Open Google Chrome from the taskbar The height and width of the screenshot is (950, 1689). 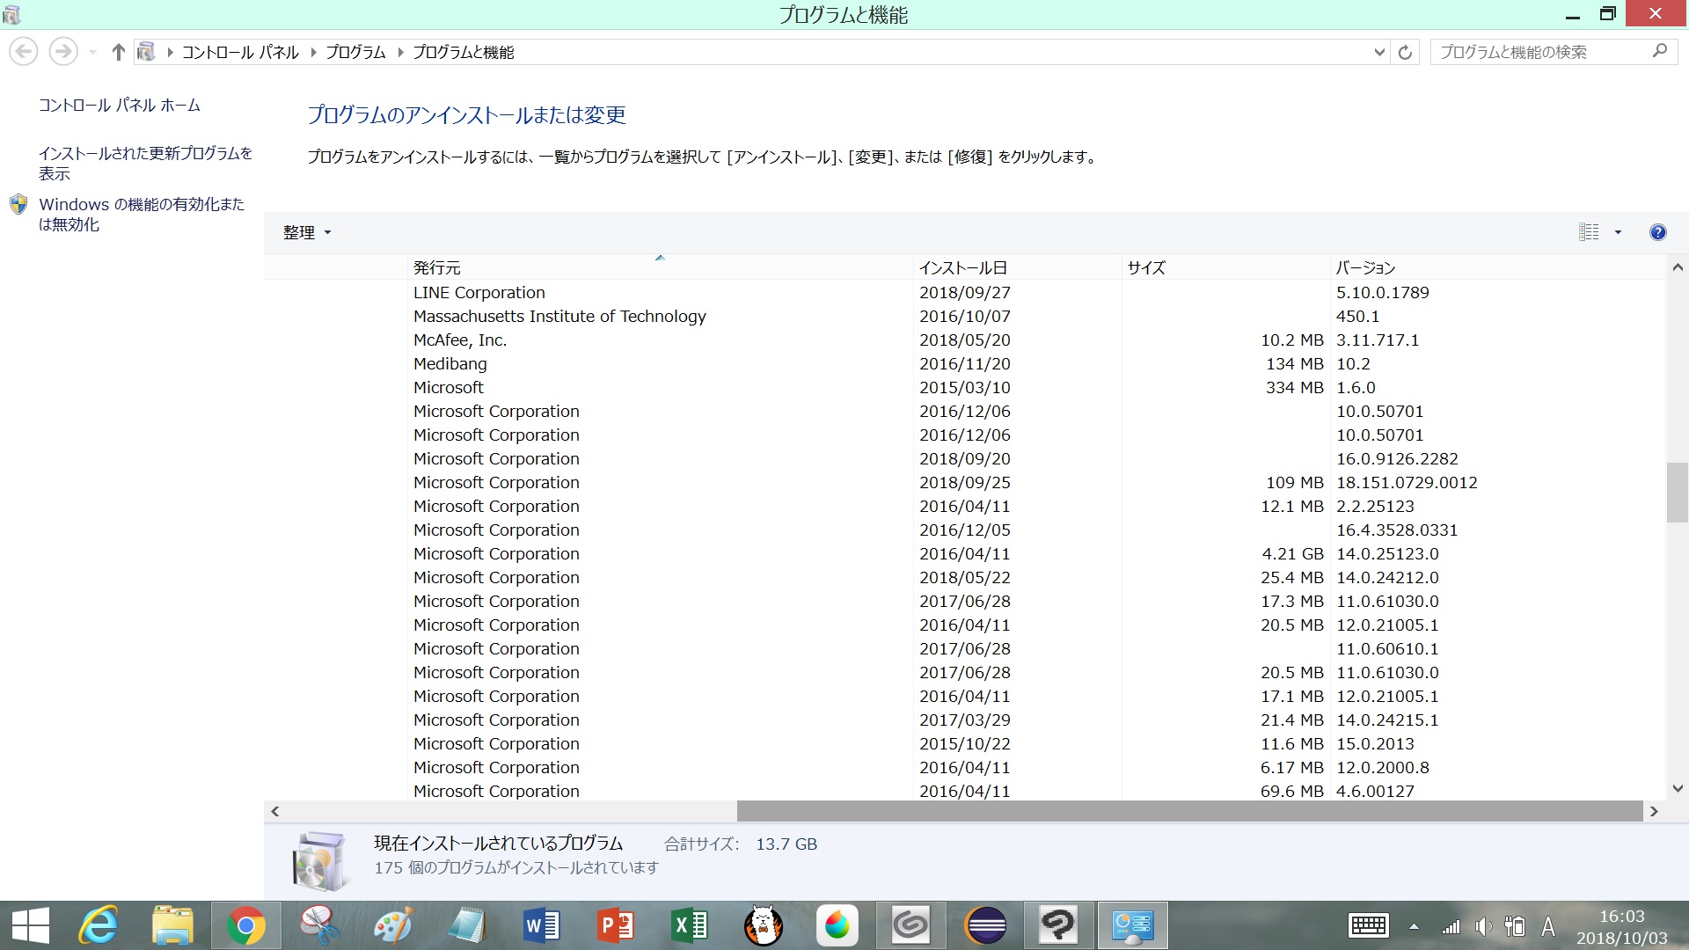pos(245,925)
